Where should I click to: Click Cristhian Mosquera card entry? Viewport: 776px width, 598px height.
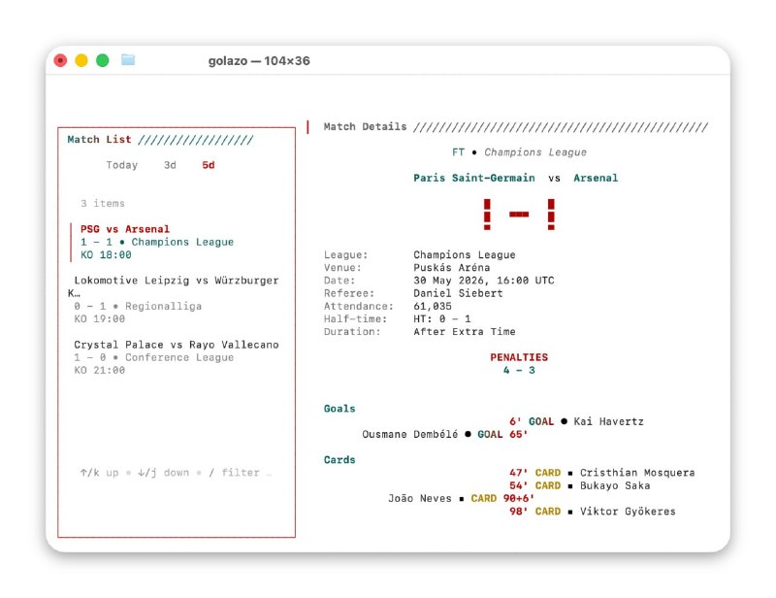tap(601, 473)
